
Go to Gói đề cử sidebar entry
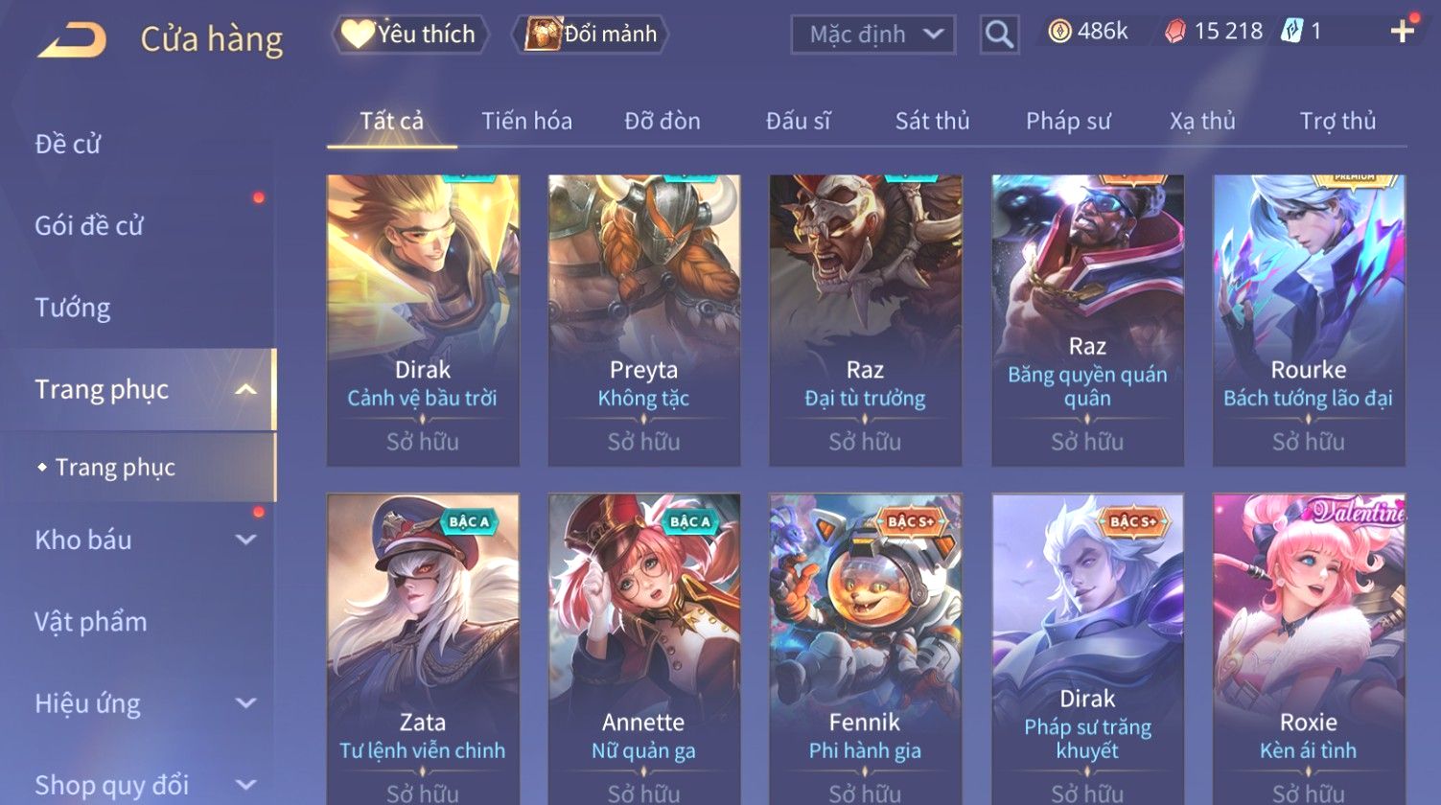point(89,226)
